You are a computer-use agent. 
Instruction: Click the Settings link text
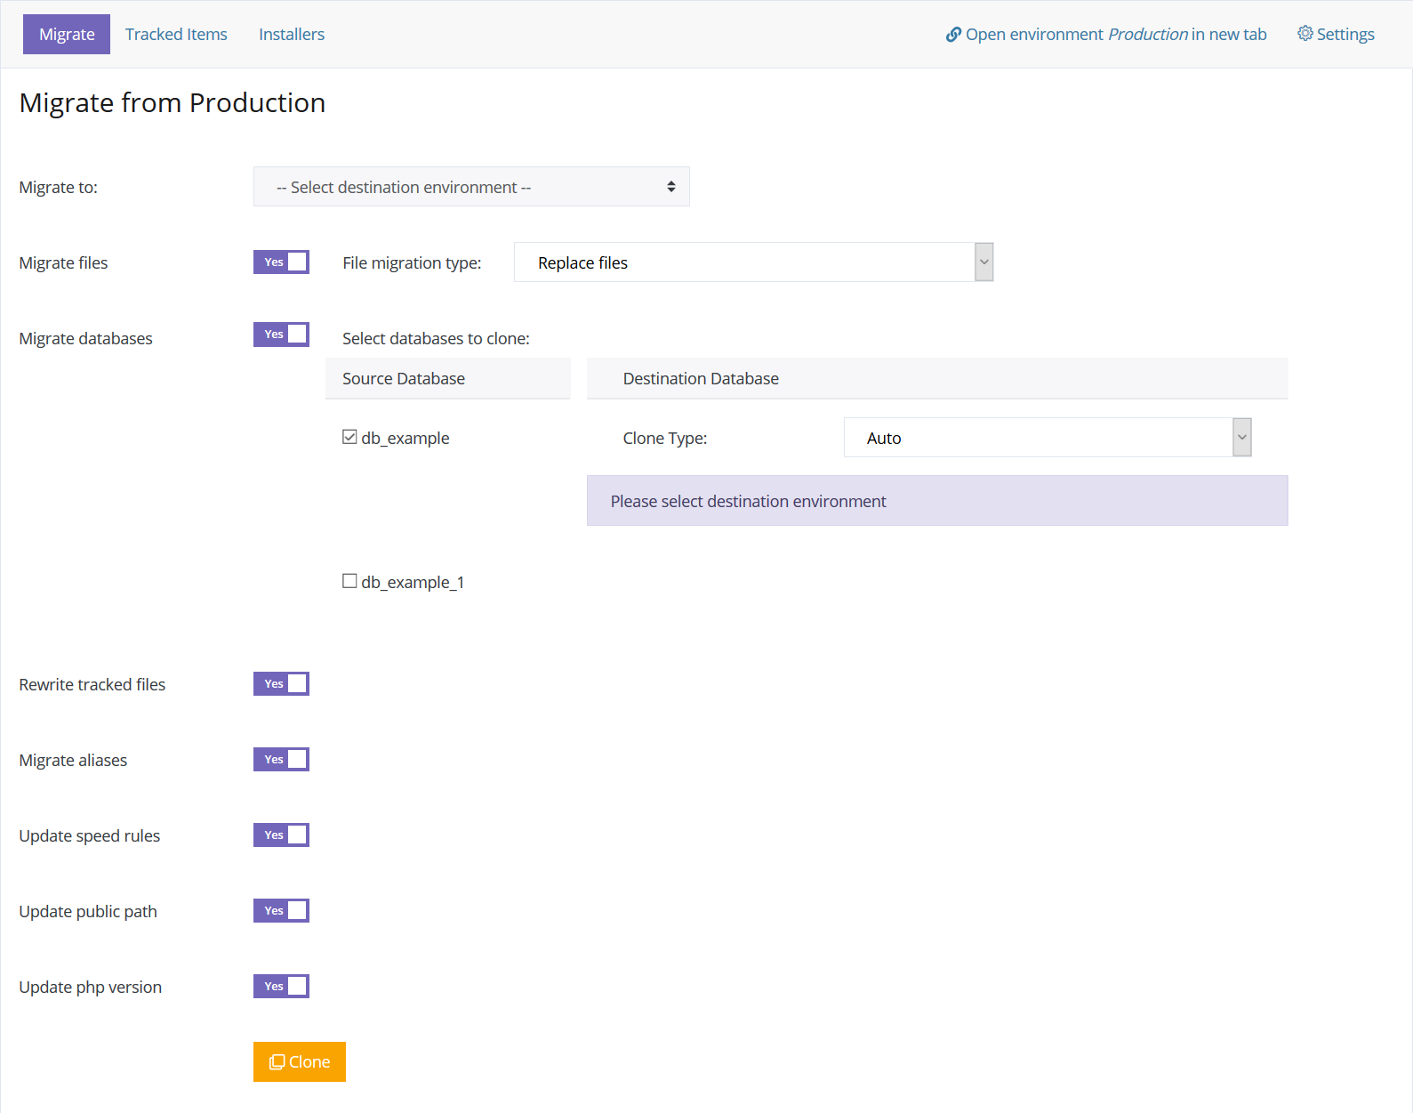pyautogui.click(x=1345, y=35)
